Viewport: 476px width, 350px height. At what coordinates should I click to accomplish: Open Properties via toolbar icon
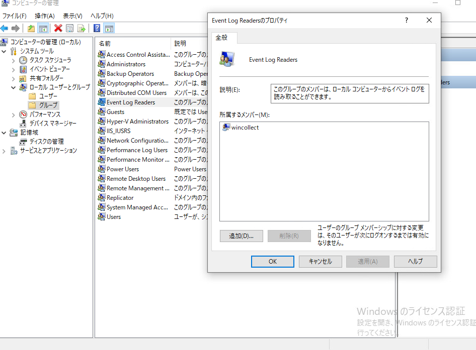coord(70,29)
